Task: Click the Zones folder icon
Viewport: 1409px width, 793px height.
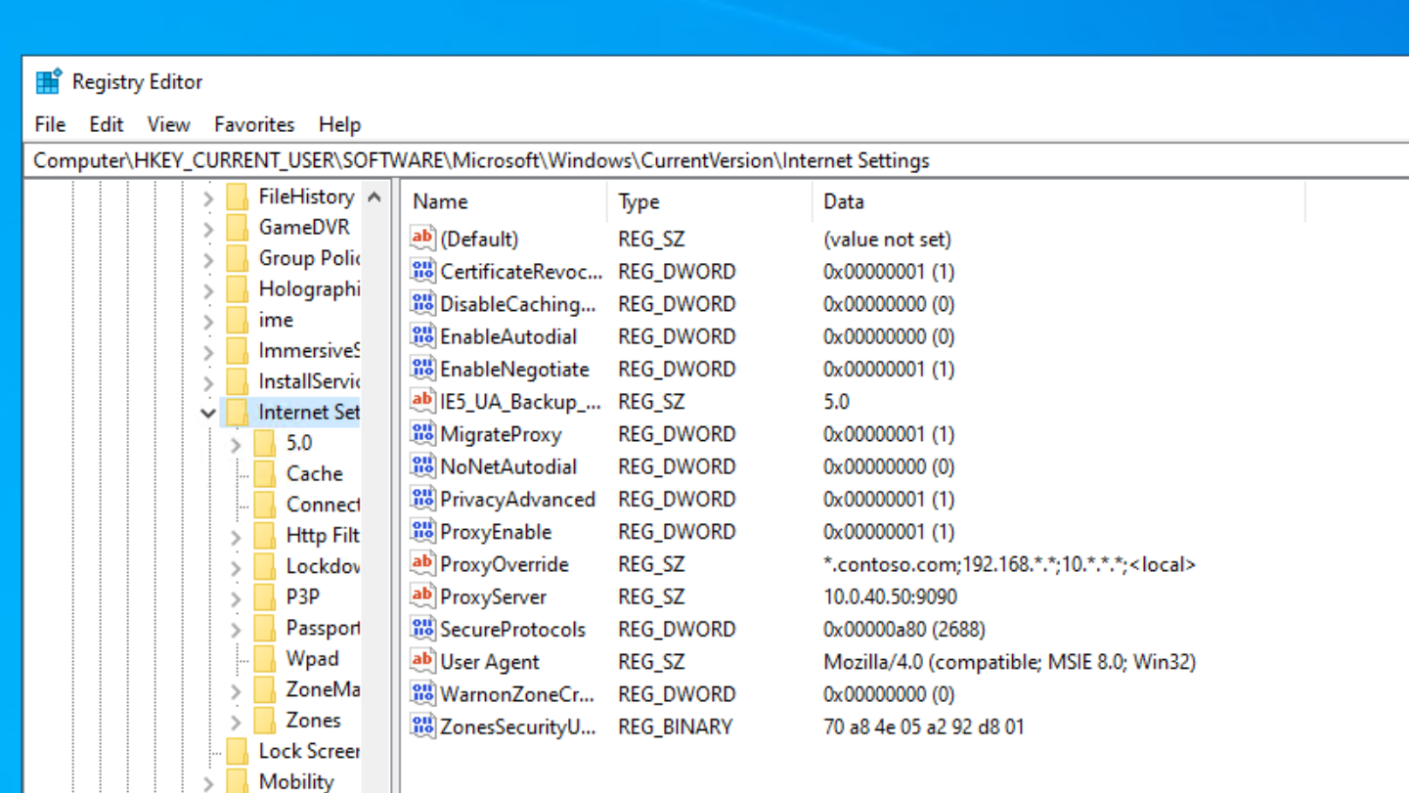Action: (x=264, y=720)
